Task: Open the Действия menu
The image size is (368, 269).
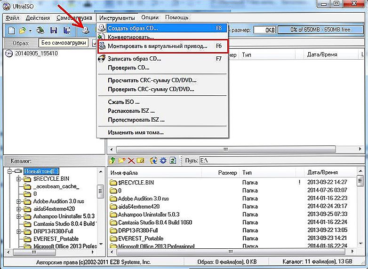Action: coord(38,18)
